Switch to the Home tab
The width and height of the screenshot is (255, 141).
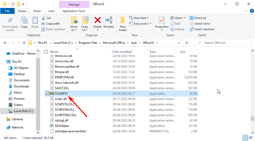pos(22,11)
